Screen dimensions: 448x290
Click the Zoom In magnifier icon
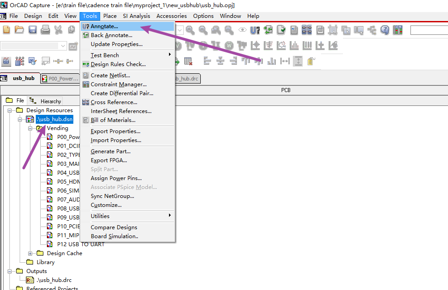(x=190, y=30)
